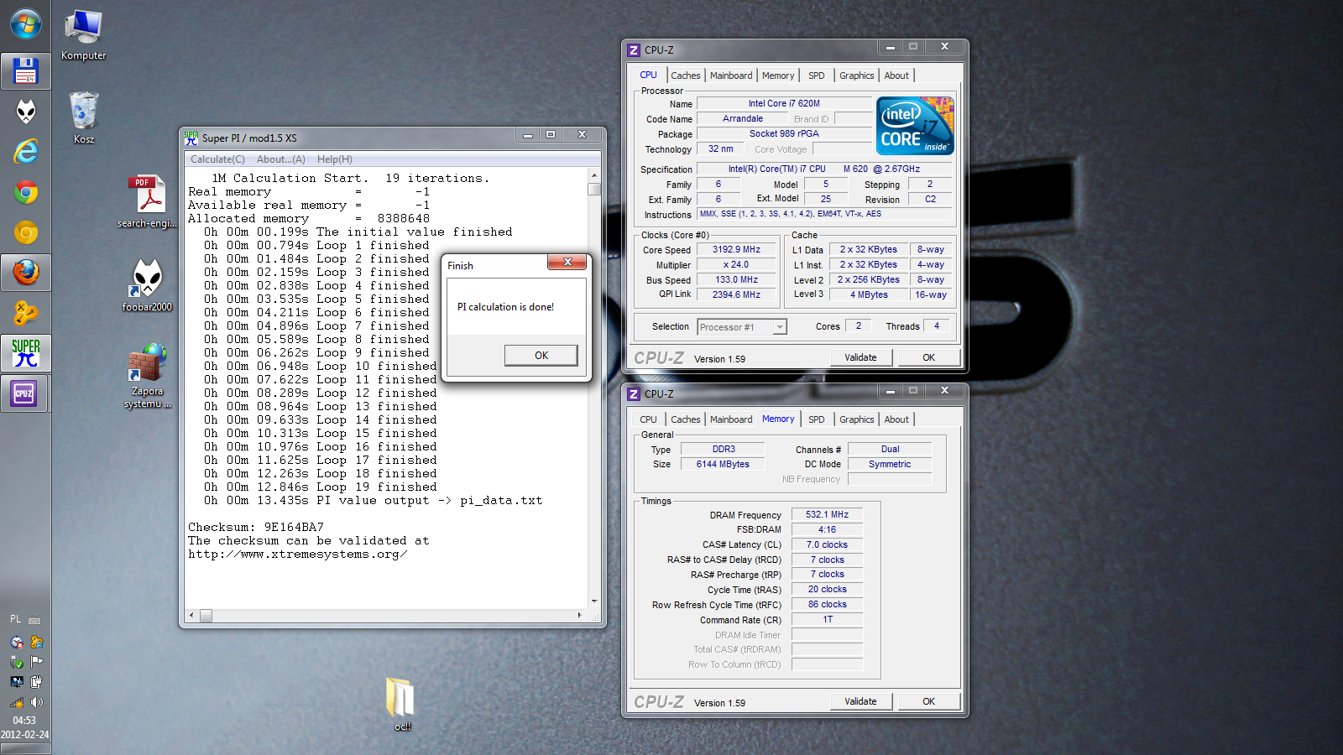Click the keyboard icon beside PL
The height and width of the screenshot is (755, 1343).
(34, 621)
